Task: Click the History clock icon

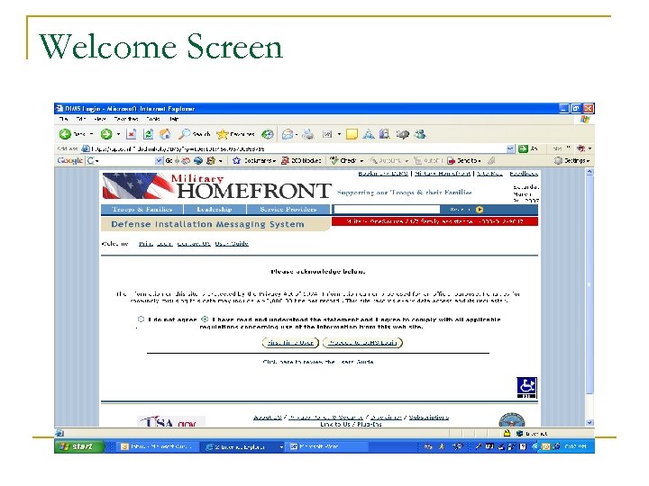Action: coord(268,134)
